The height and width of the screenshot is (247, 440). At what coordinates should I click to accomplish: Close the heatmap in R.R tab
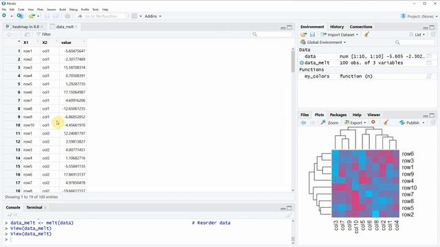(x=42, y=27)
